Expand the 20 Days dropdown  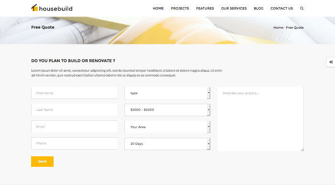point(167,143)
